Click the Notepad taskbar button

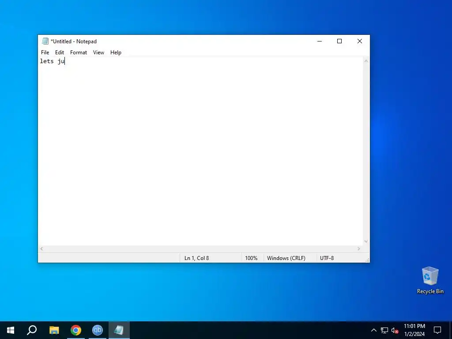tap(119, 330)
